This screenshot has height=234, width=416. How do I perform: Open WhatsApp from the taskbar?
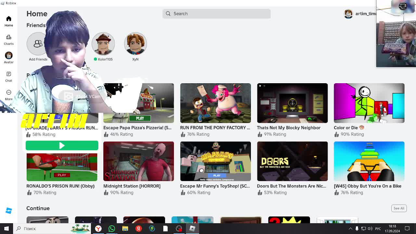(112, 228)
